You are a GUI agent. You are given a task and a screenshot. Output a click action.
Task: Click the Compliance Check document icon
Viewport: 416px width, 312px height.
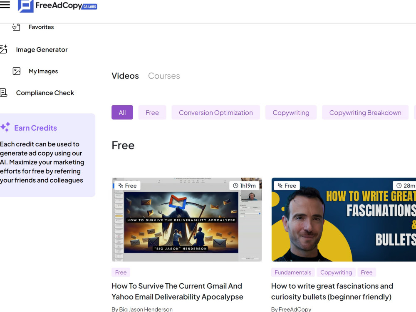(x=4, y=93)
